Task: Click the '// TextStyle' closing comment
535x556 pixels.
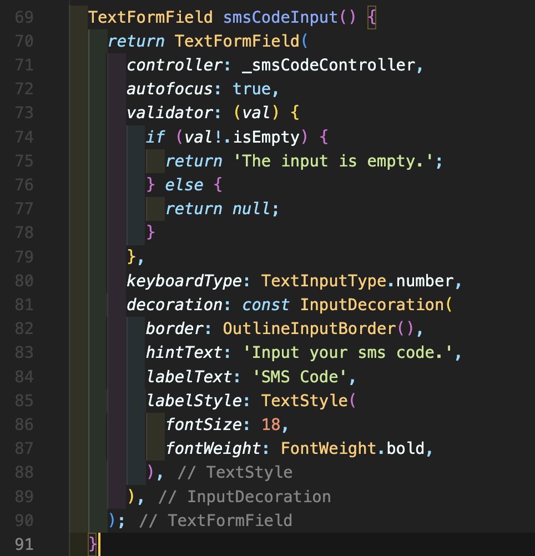Action: [235, 473]
